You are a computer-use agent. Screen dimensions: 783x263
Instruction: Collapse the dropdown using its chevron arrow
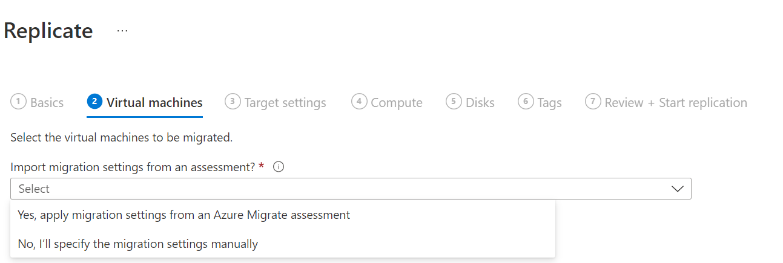(x=678, y=189)
